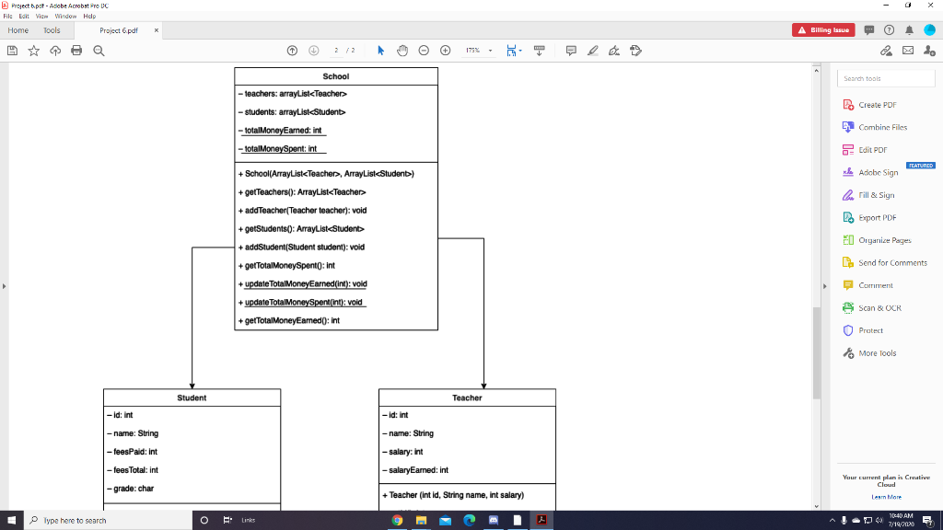
Task: Share the file with other people
Action: pyautogui.click(x=930, y=51)
